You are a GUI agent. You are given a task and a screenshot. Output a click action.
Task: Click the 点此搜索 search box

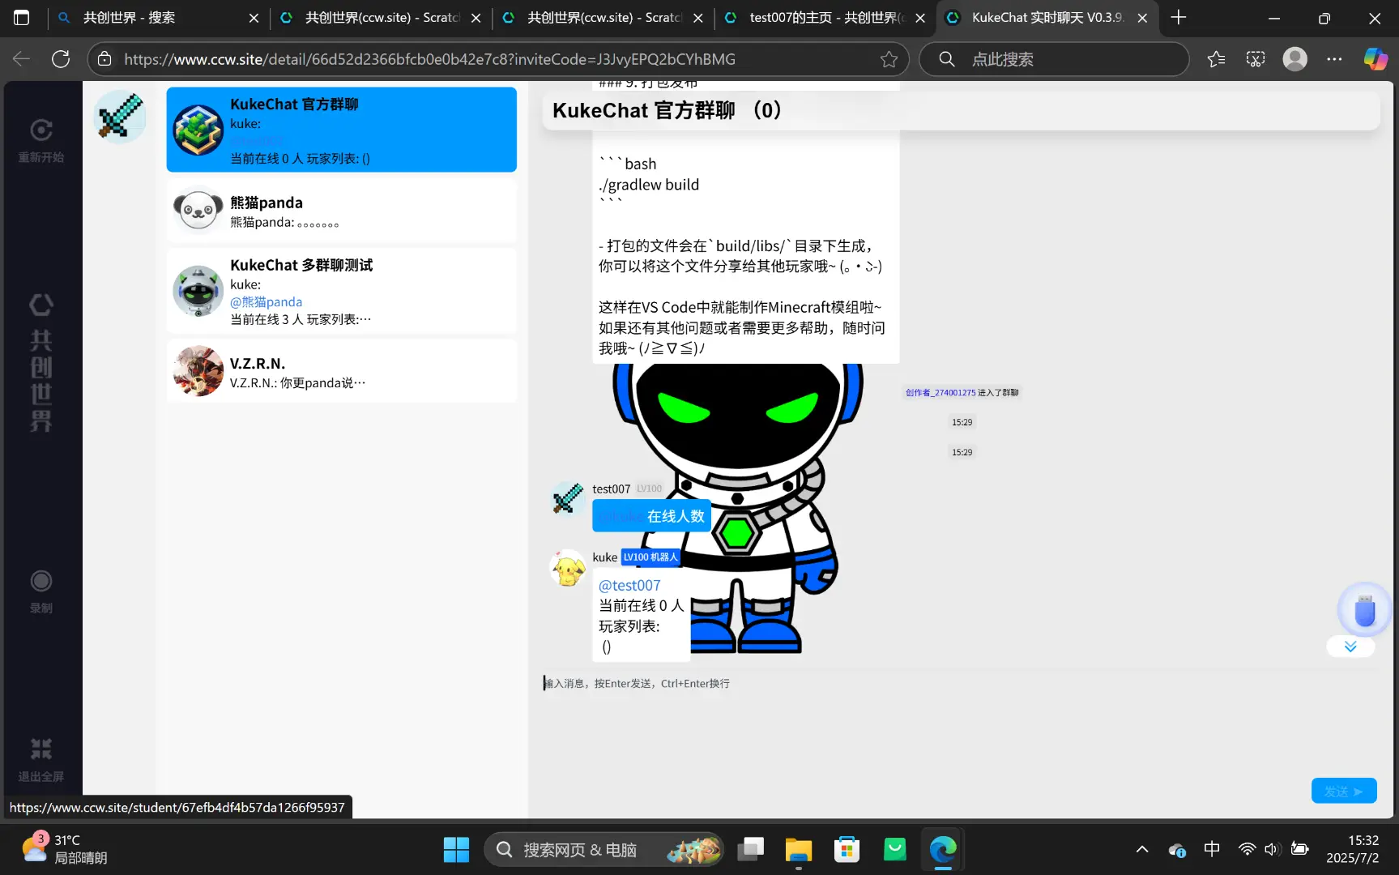(x=1054, y=59)
